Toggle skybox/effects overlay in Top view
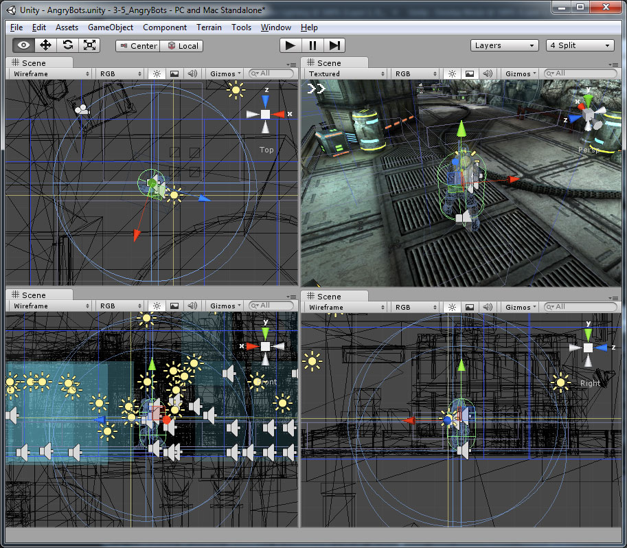The width and height of the screenshot is (627, 548). tap(174, 73)
